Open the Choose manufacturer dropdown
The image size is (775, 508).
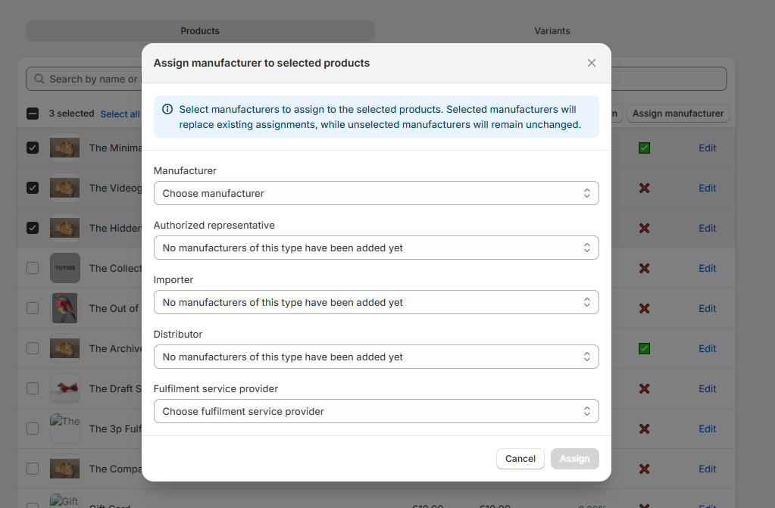pyautogui.click(x=376, y=193)
